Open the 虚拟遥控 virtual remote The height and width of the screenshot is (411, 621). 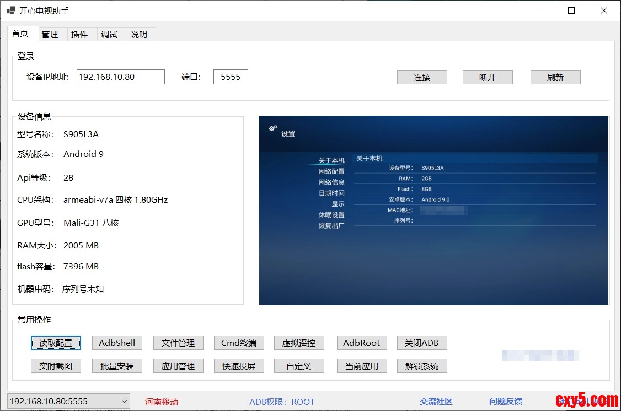tap(299, 343)
